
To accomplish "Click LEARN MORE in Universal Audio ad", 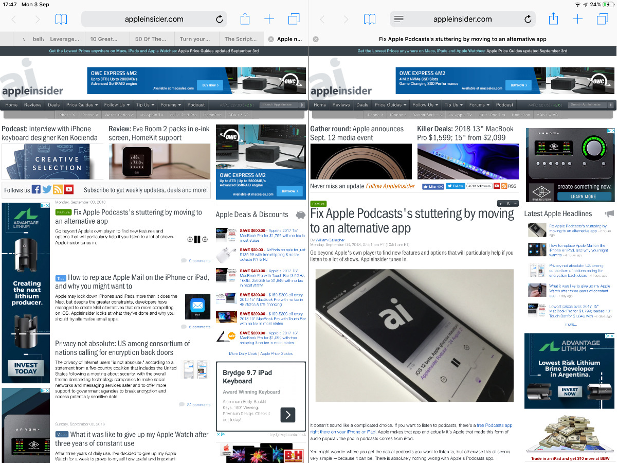I will tap(583, 197).
